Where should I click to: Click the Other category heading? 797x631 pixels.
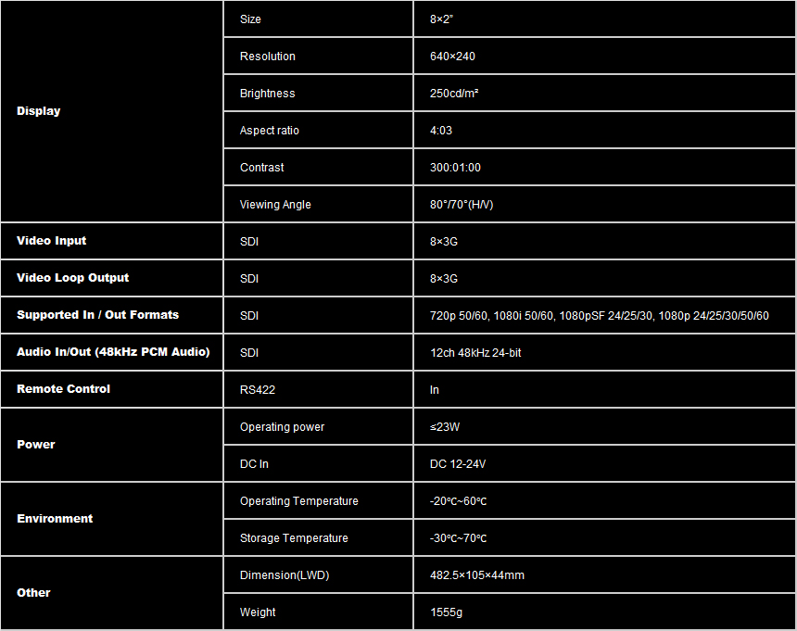click(x=34, y=593)
